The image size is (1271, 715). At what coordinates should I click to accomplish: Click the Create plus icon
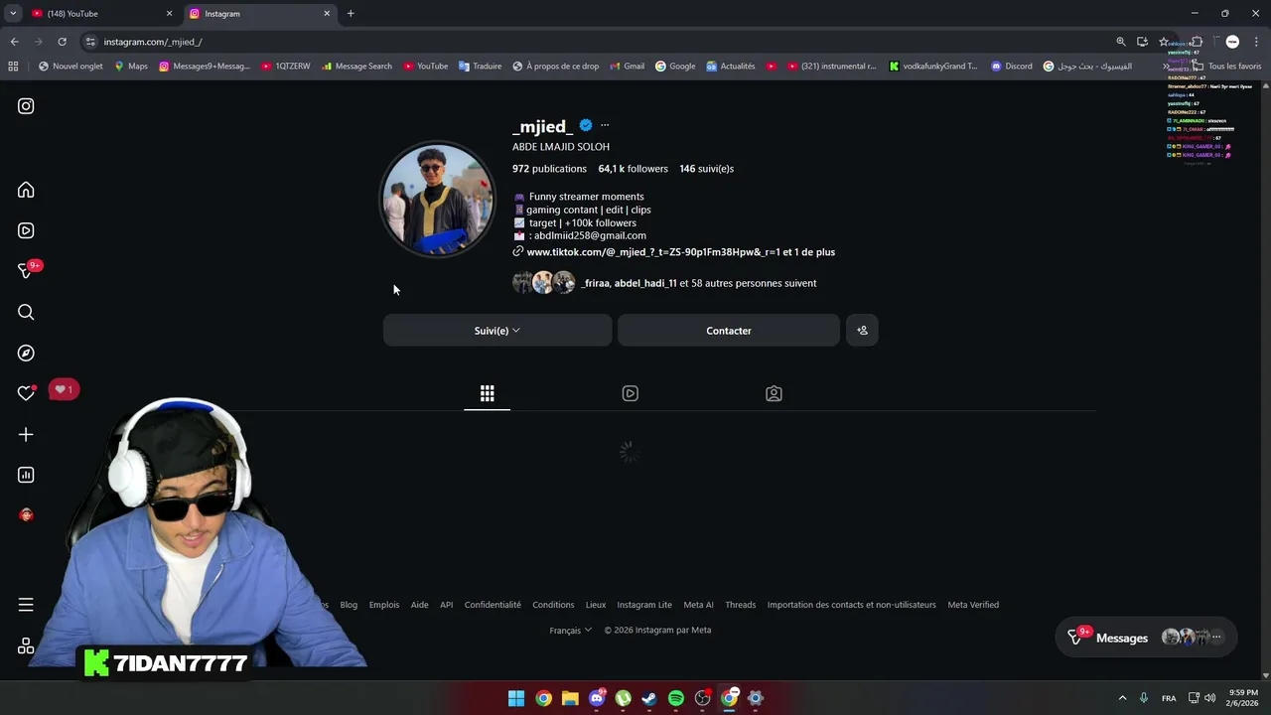tap(26, 434)
